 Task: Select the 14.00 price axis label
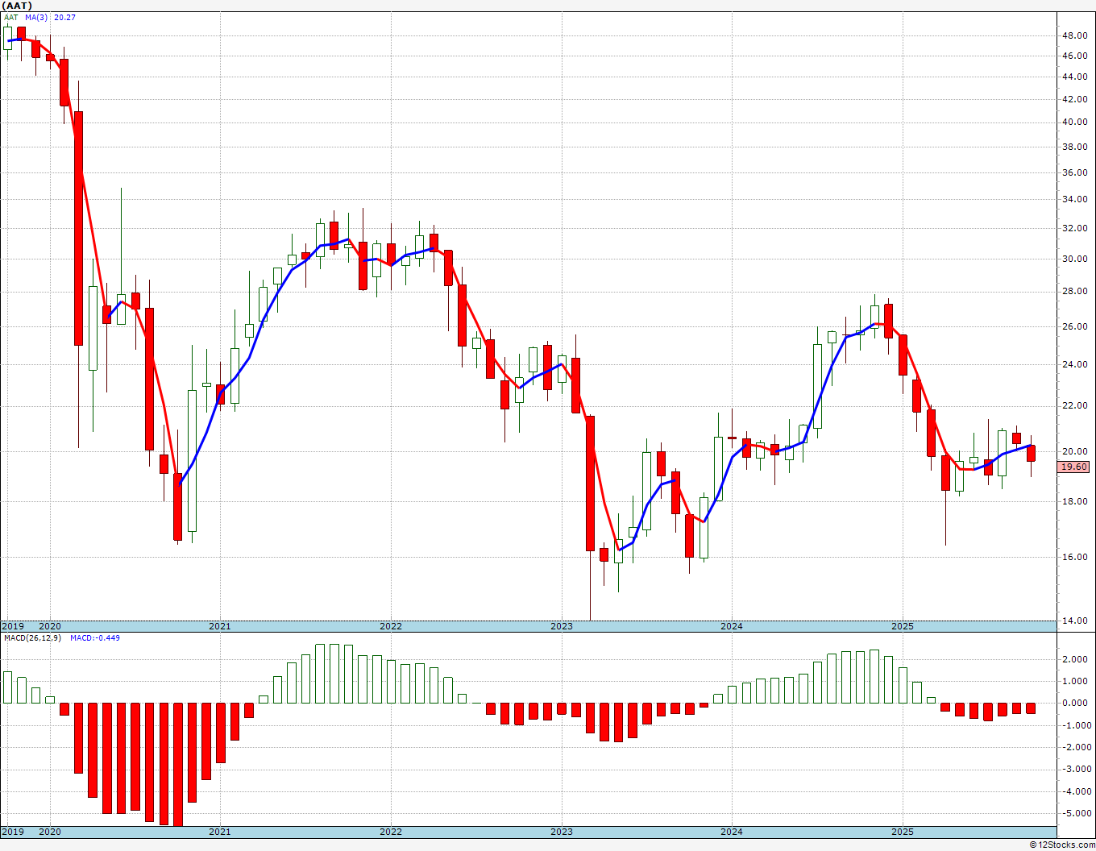(x=1074, y=621)
